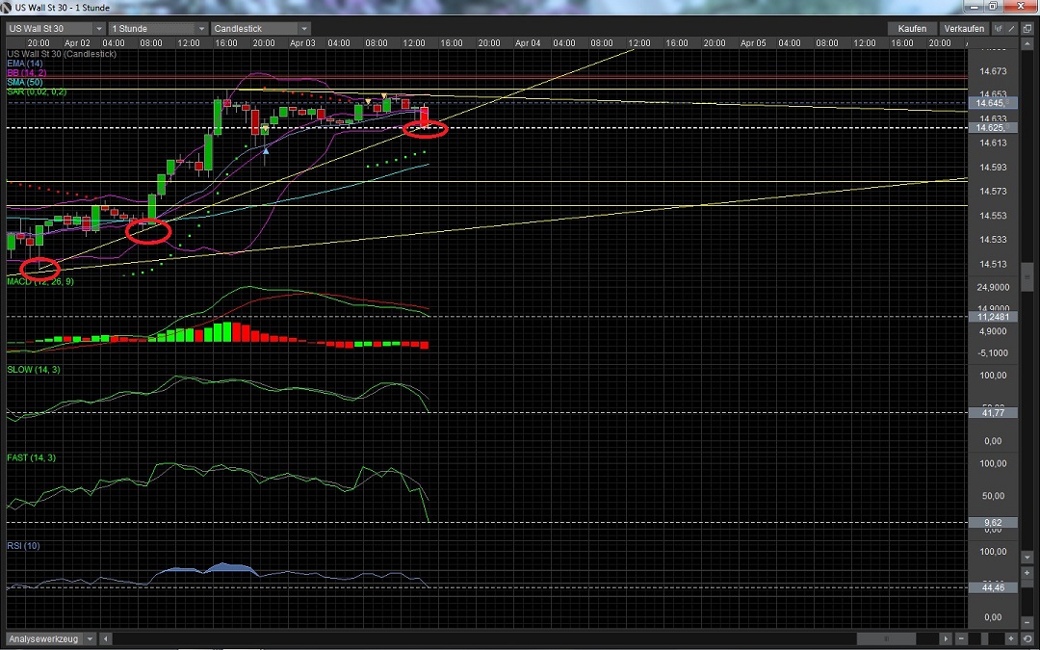Screen dimensions: 1040x650
Task: Zoom out horizontally with the bottom minus icon
Action: pyautogui.click(x=962, y=638)
